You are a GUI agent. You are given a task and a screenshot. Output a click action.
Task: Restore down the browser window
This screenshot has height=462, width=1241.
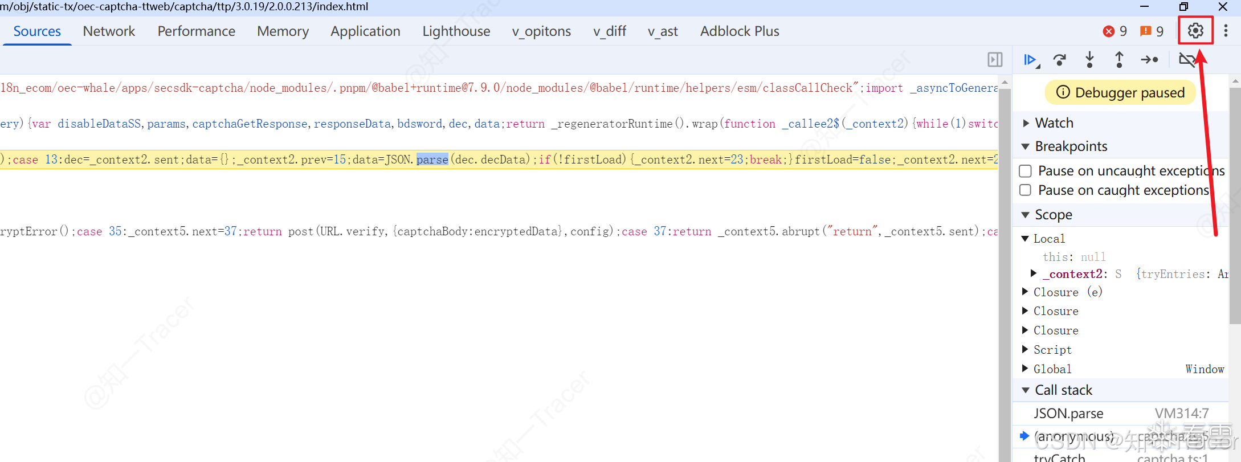[1184, 7]
